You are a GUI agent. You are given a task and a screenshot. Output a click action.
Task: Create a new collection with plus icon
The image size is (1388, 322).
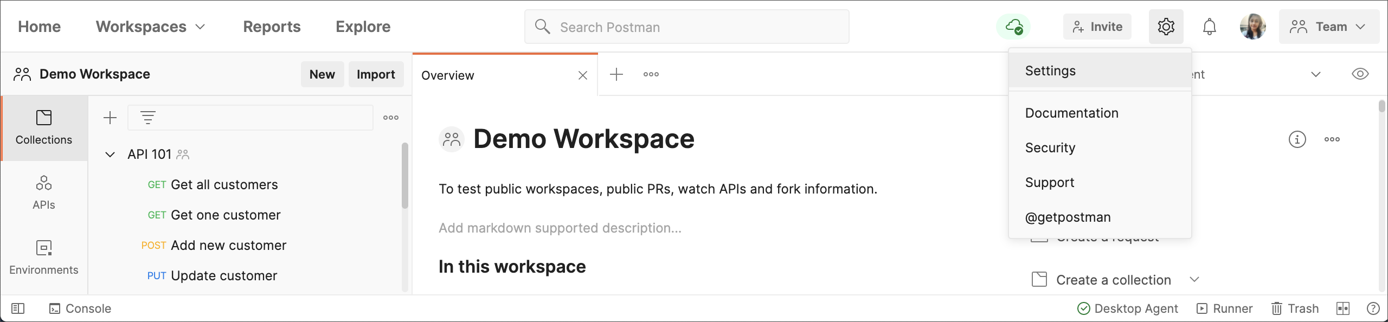point(110,118)
